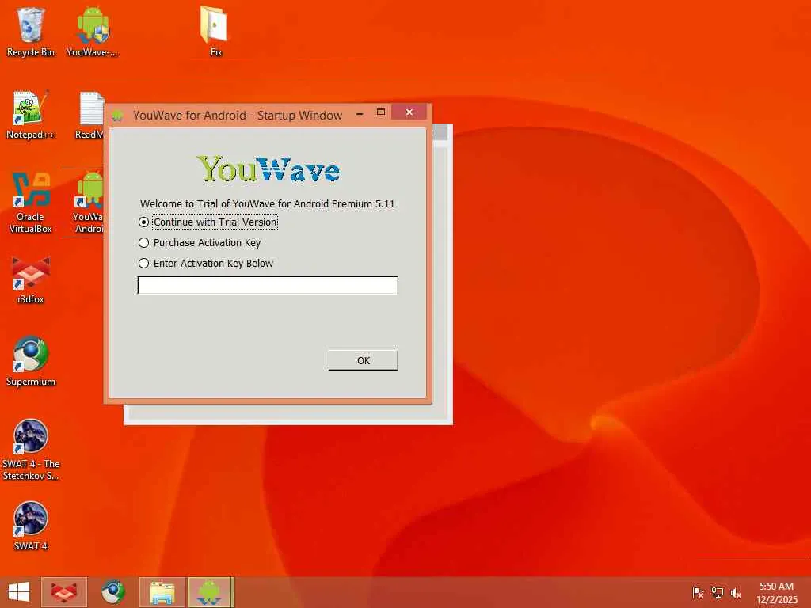Screen dimensions: 811x608
Task: Click the activation key text field
Action: (268, 285)
